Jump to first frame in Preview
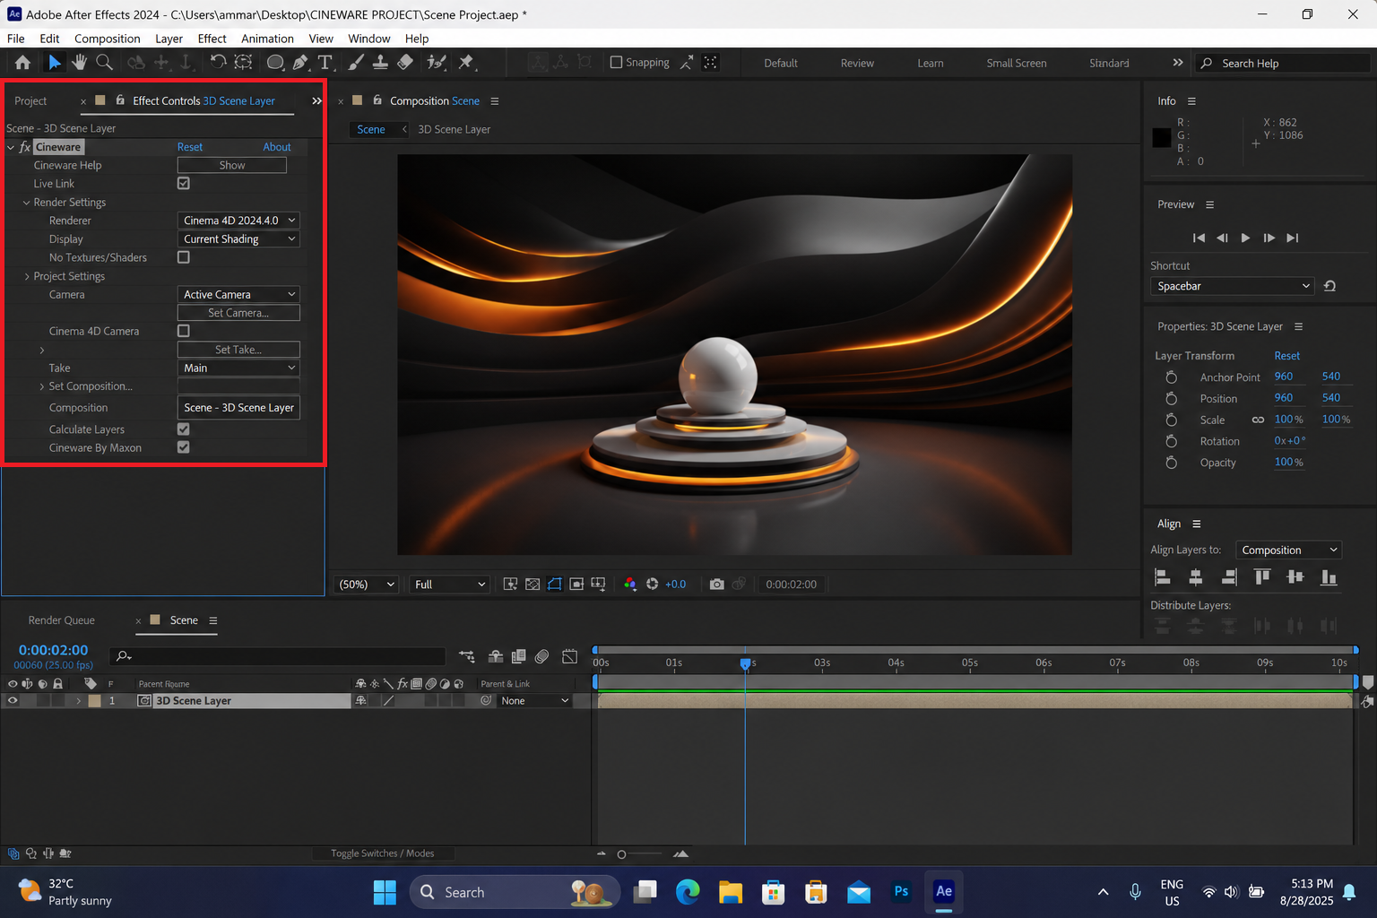 (1199, 238)
